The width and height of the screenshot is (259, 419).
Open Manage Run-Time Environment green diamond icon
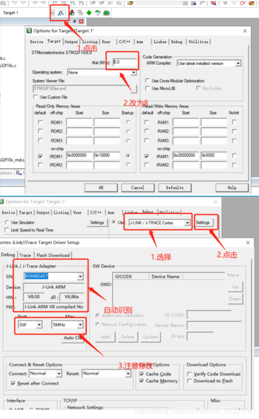coord(89,13)
